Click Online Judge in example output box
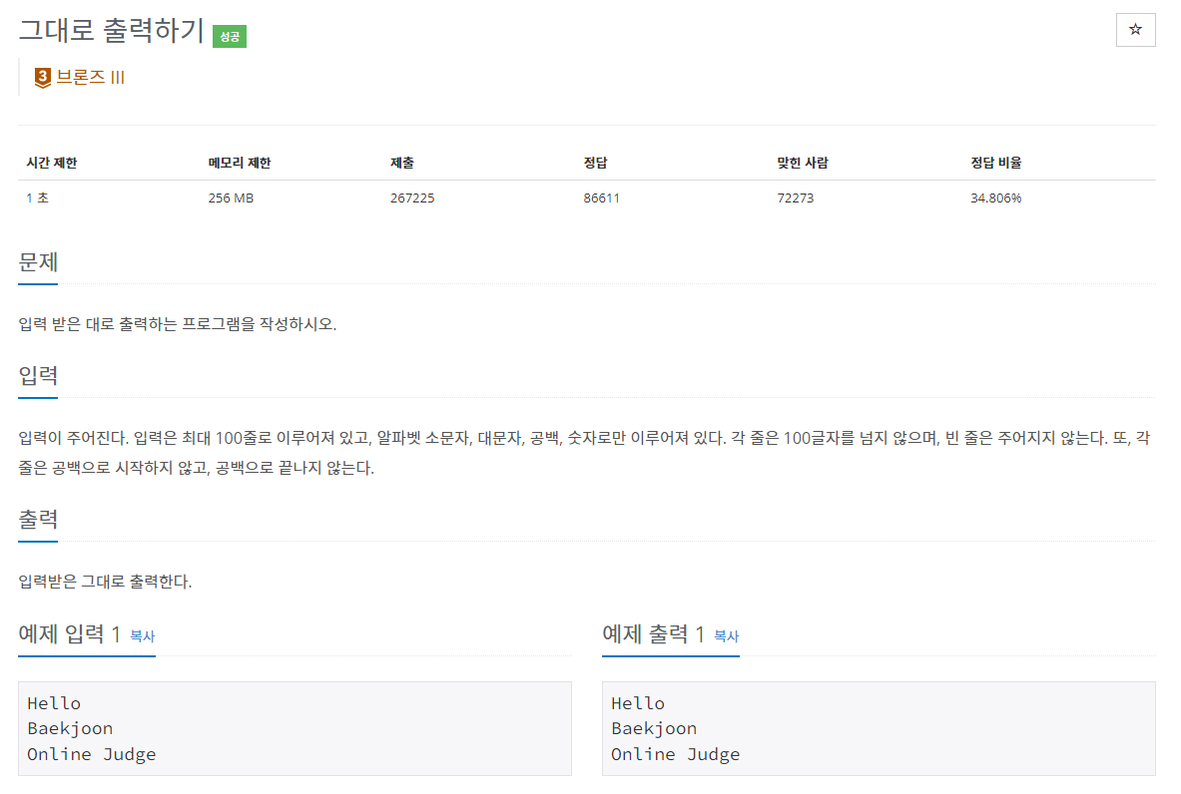1181x794 pixels. [x=676, y=754]
